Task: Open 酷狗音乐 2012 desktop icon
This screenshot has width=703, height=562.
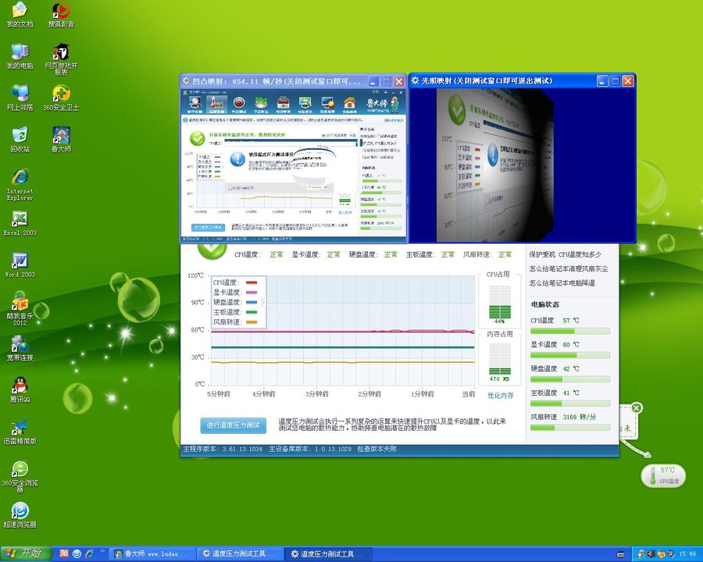Action: tap(20, 304)
